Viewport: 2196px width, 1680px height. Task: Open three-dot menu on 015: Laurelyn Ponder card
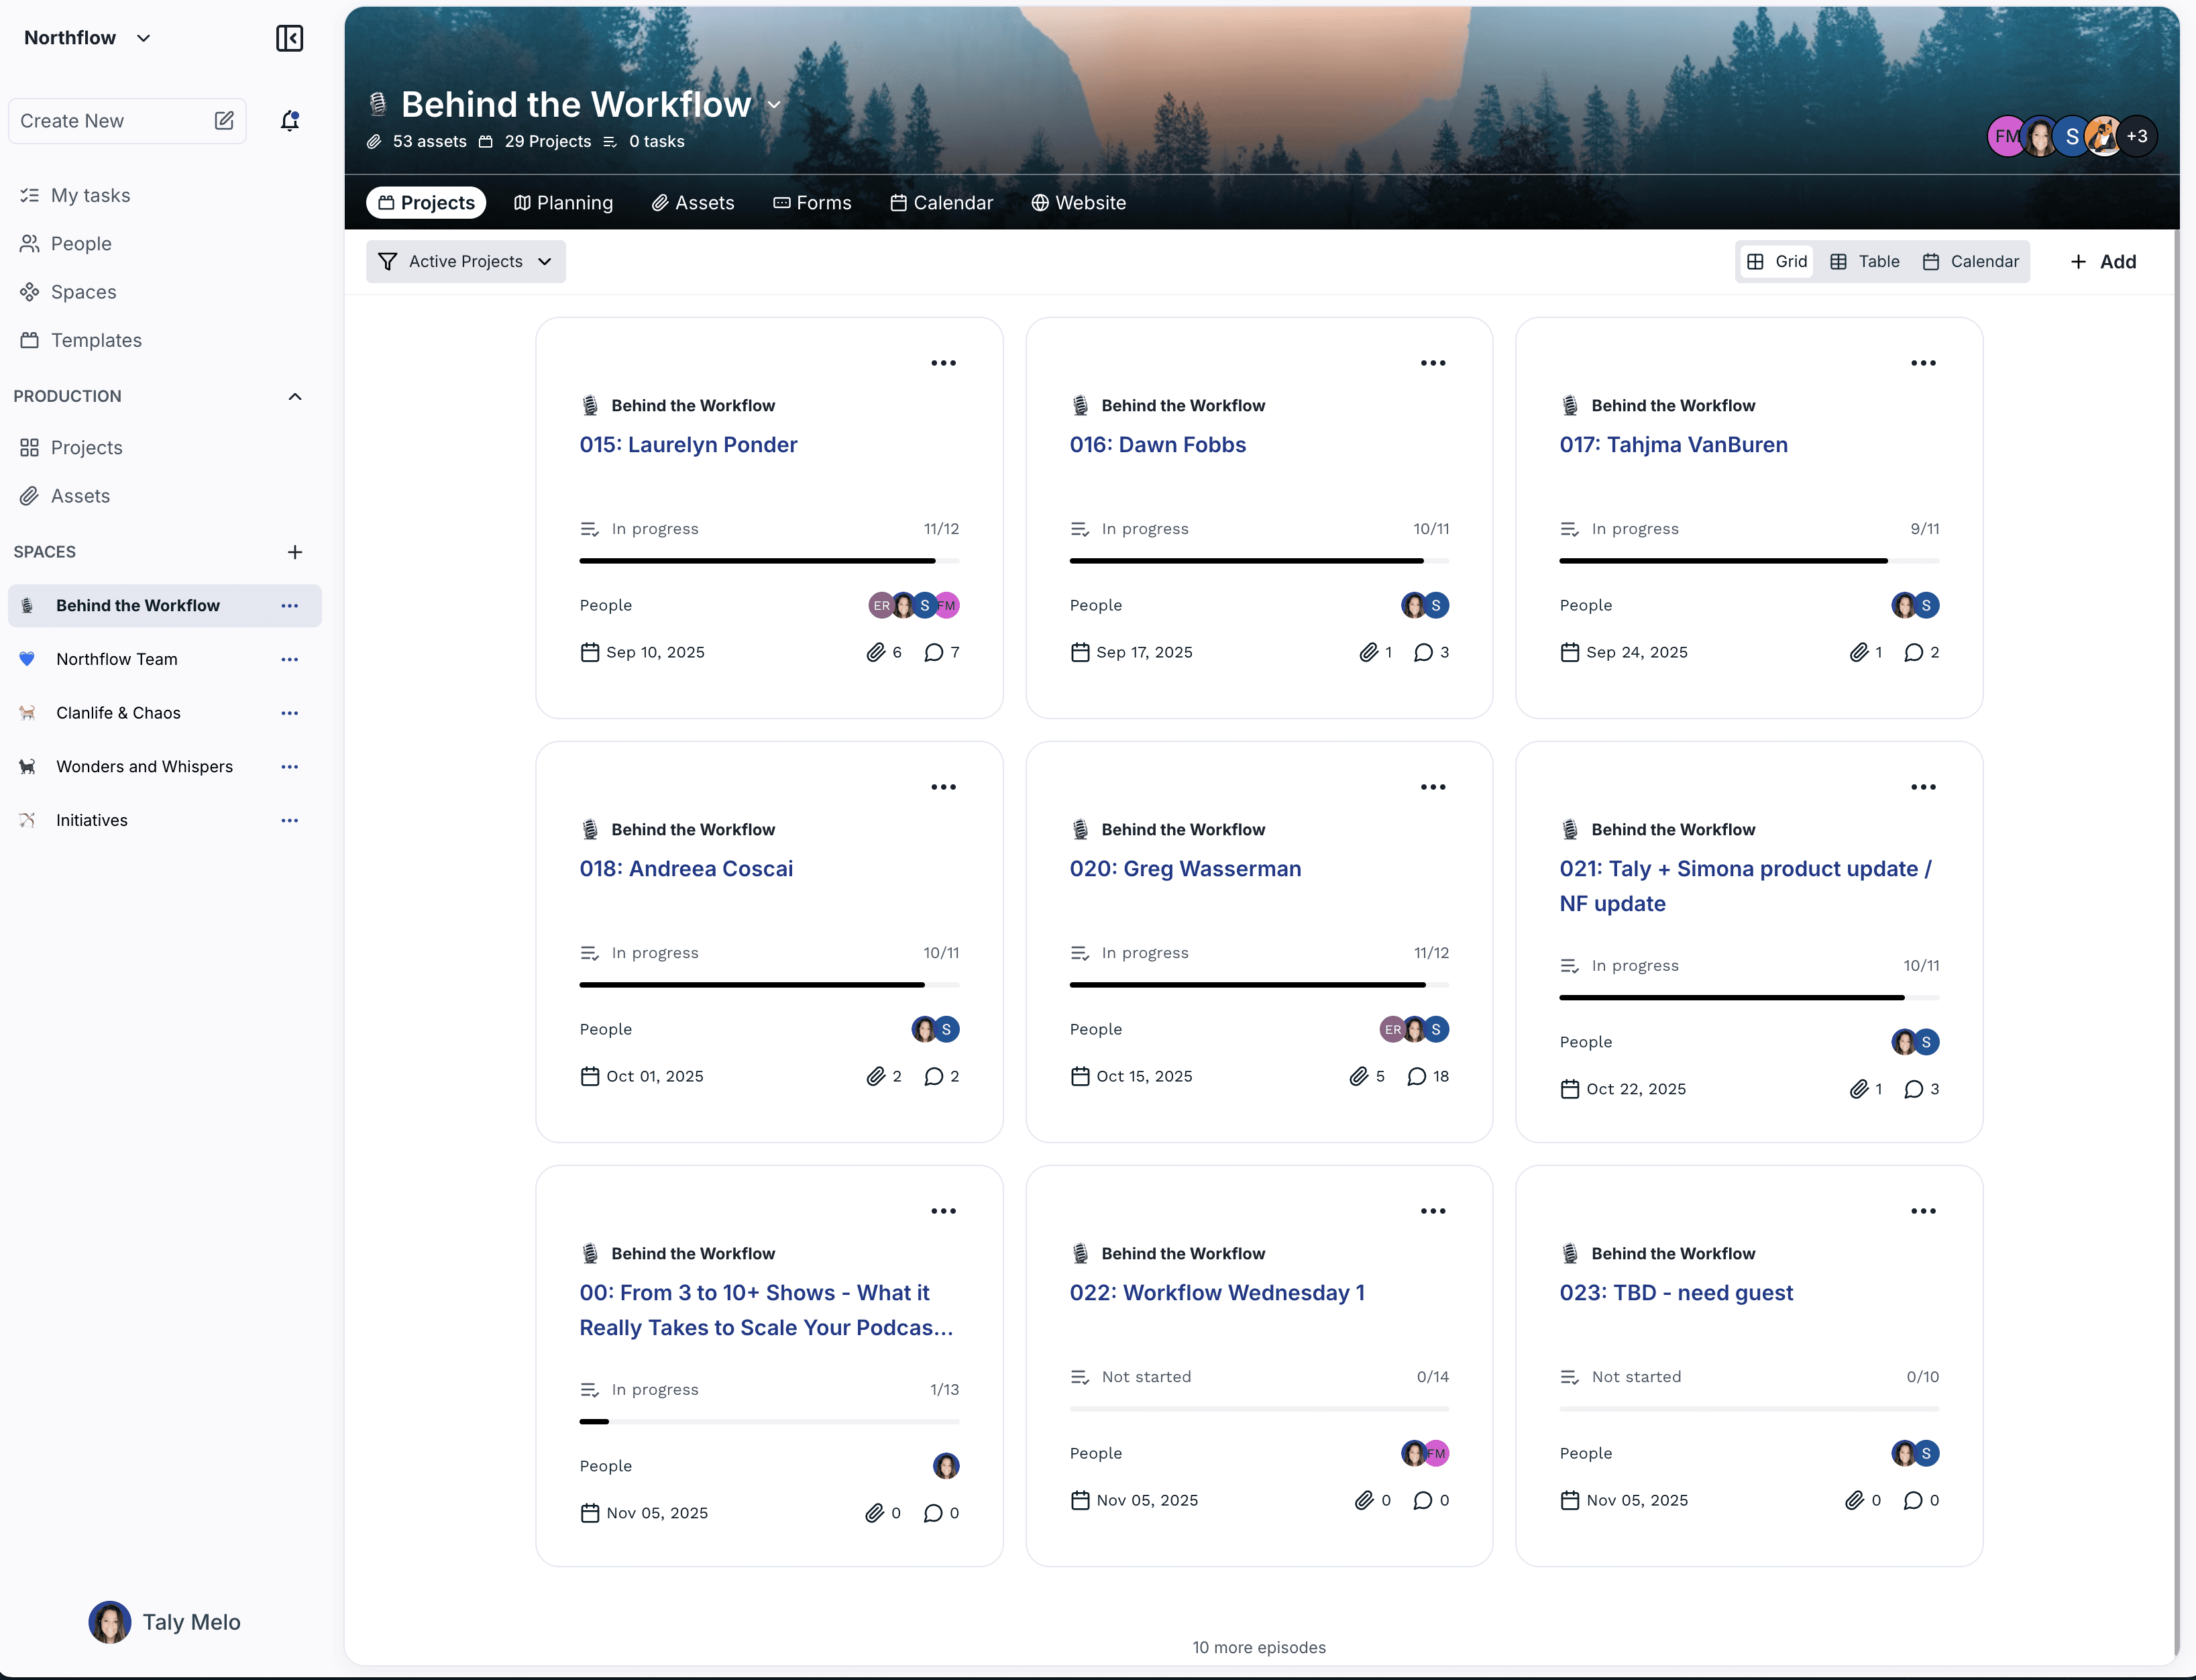click(x=942, y=363)
